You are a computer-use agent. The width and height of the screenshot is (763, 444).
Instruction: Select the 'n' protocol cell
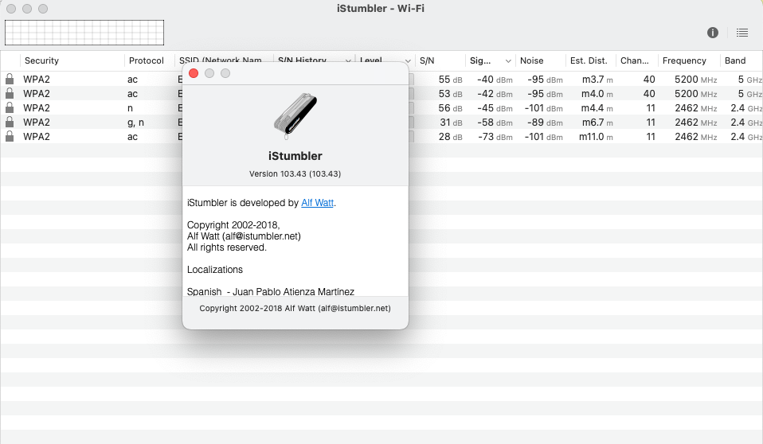coord(130,108)
